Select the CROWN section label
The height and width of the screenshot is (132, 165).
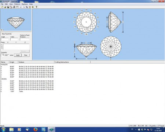(4, 79)
